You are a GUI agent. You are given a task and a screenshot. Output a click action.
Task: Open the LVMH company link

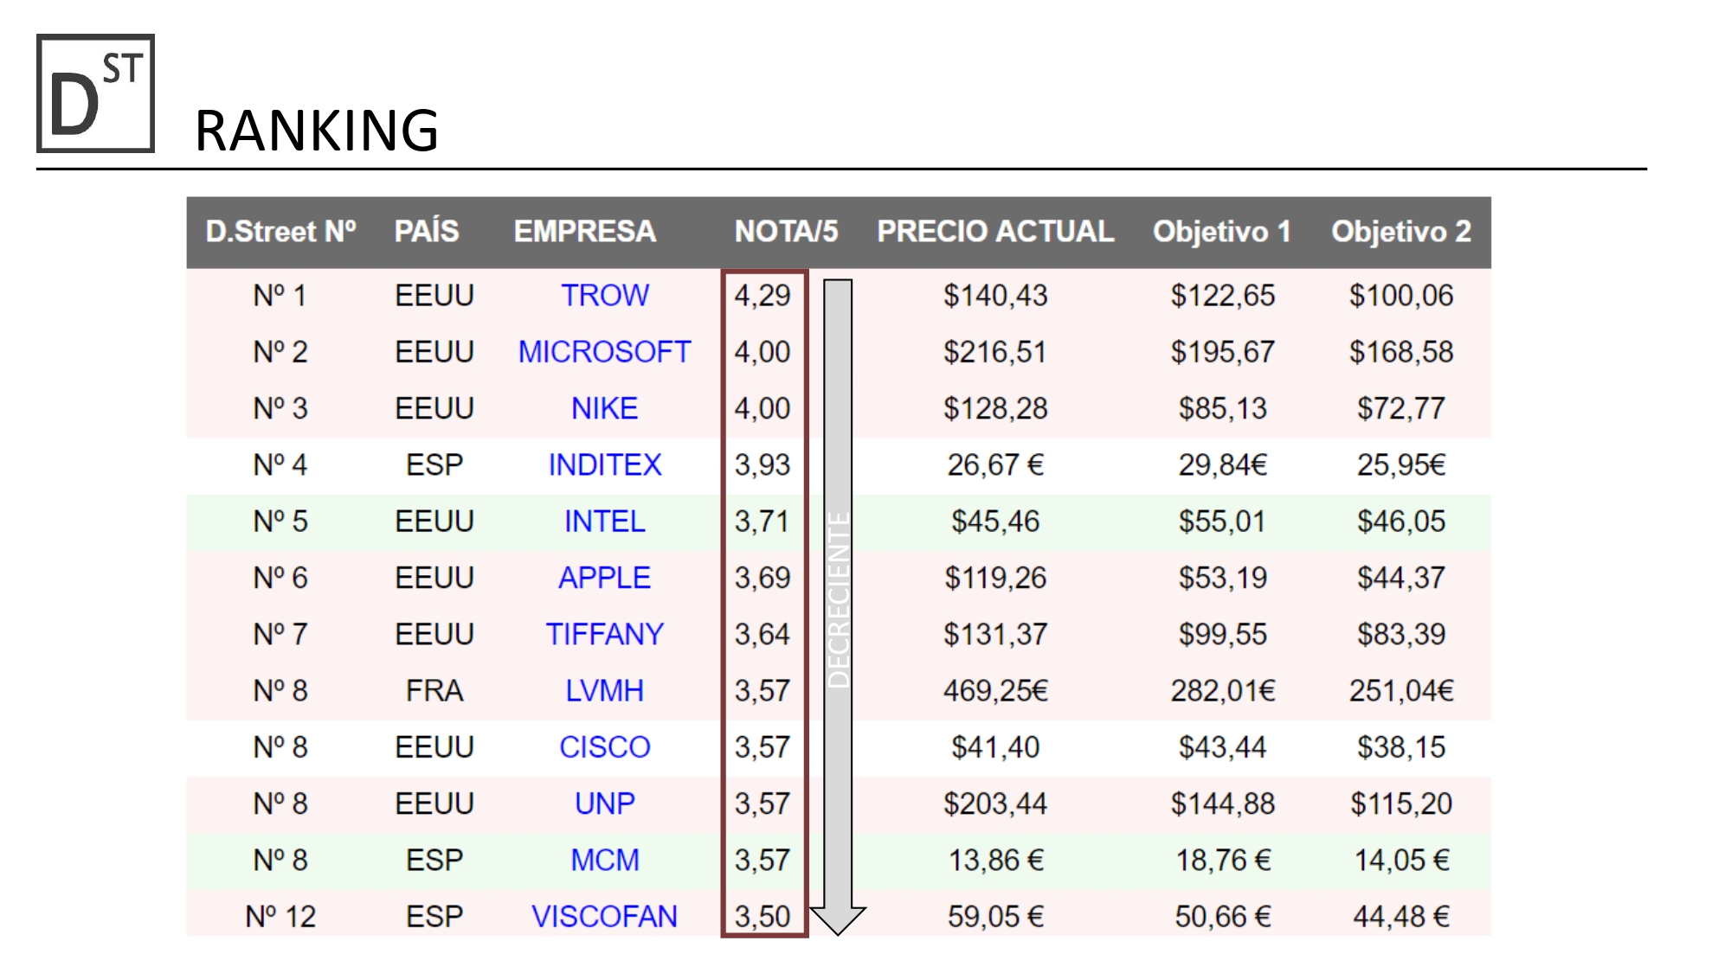(x=604, y=691)
